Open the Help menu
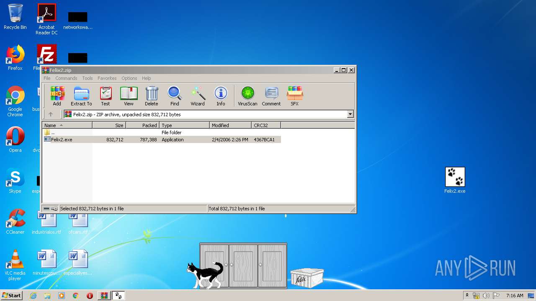This screenshot has width=536, height=301. coord(146,78)
